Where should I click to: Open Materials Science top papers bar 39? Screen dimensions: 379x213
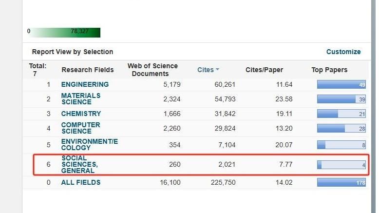(341, 99)
